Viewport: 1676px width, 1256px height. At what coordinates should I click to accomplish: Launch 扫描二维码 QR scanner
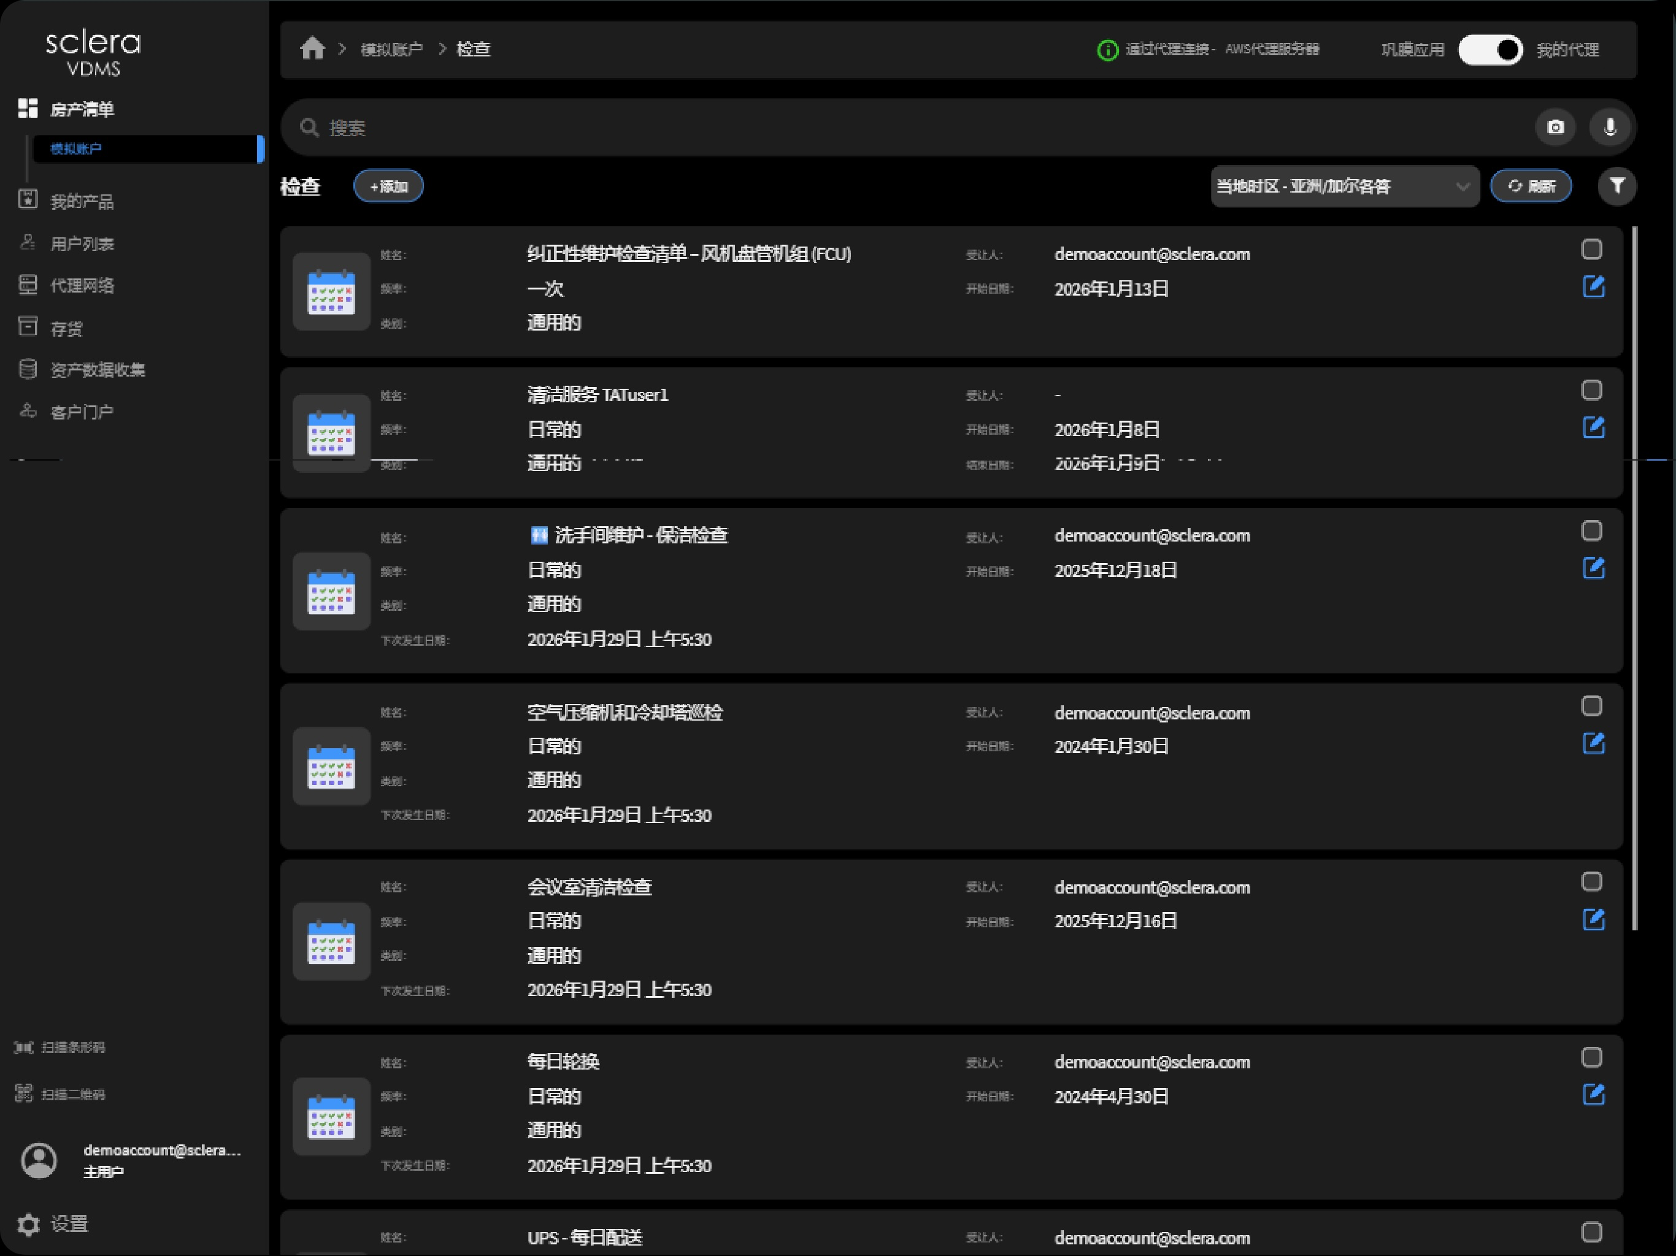59,1094
